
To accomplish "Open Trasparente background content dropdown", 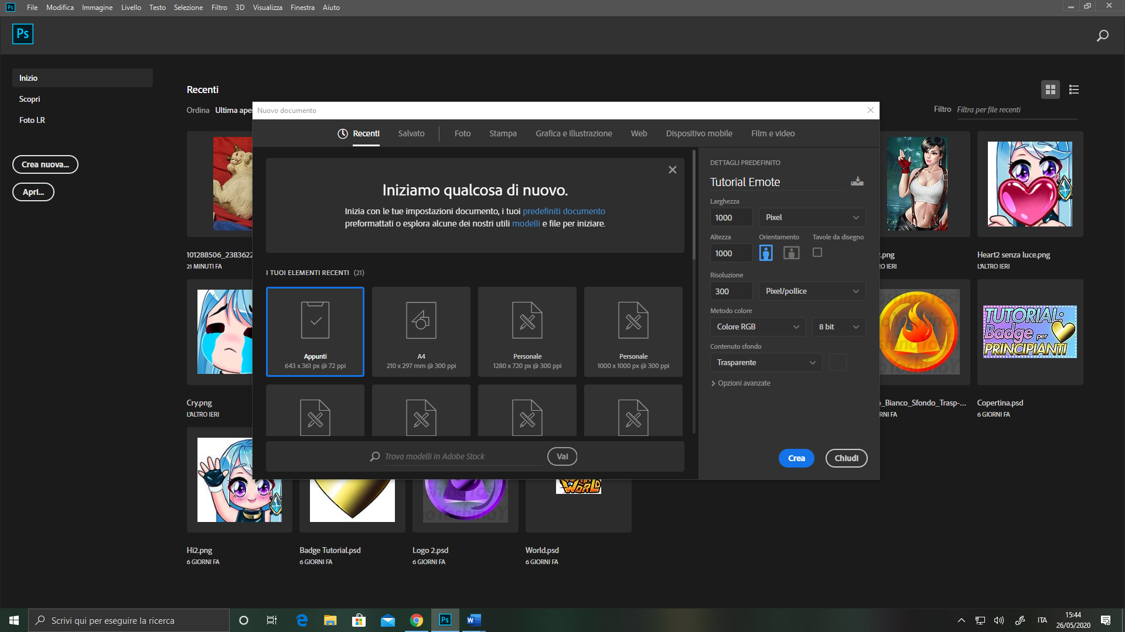I will (766, 362).
